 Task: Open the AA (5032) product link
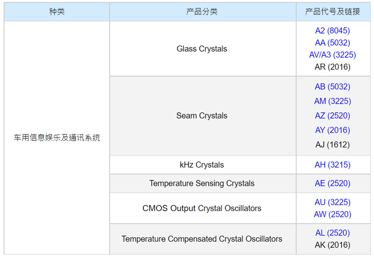tap(332, 43)
